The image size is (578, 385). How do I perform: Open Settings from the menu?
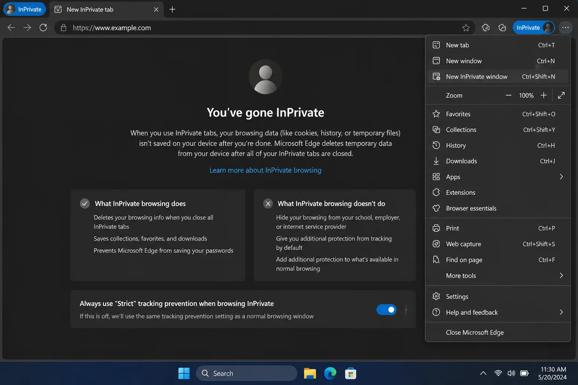point(497,297)
